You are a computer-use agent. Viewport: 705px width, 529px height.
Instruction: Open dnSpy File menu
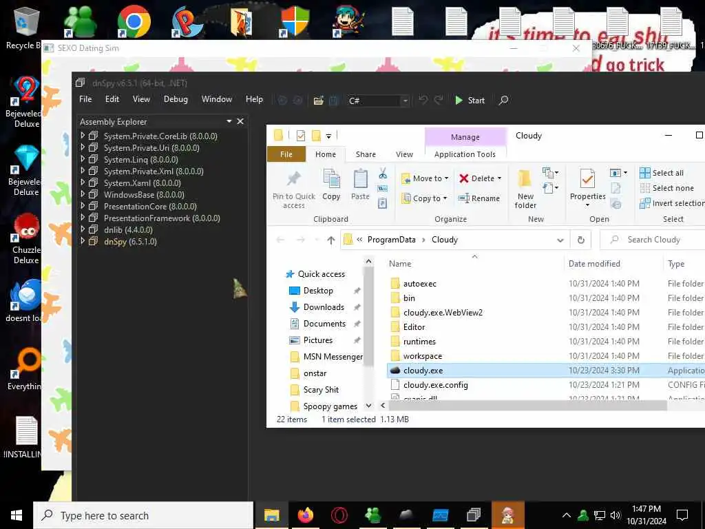coord(85,99)
